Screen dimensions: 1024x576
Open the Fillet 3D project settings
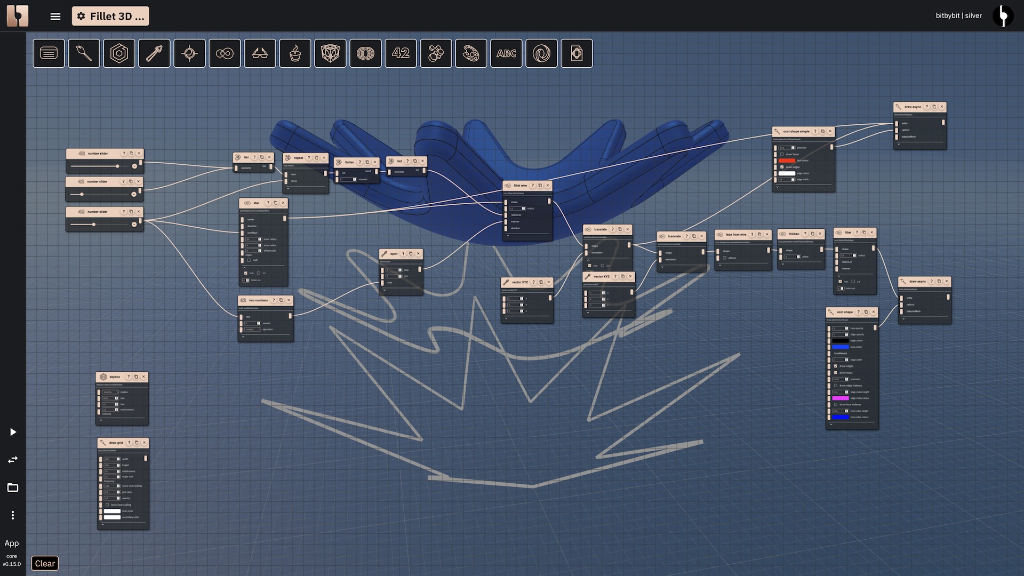pos(110,16)
